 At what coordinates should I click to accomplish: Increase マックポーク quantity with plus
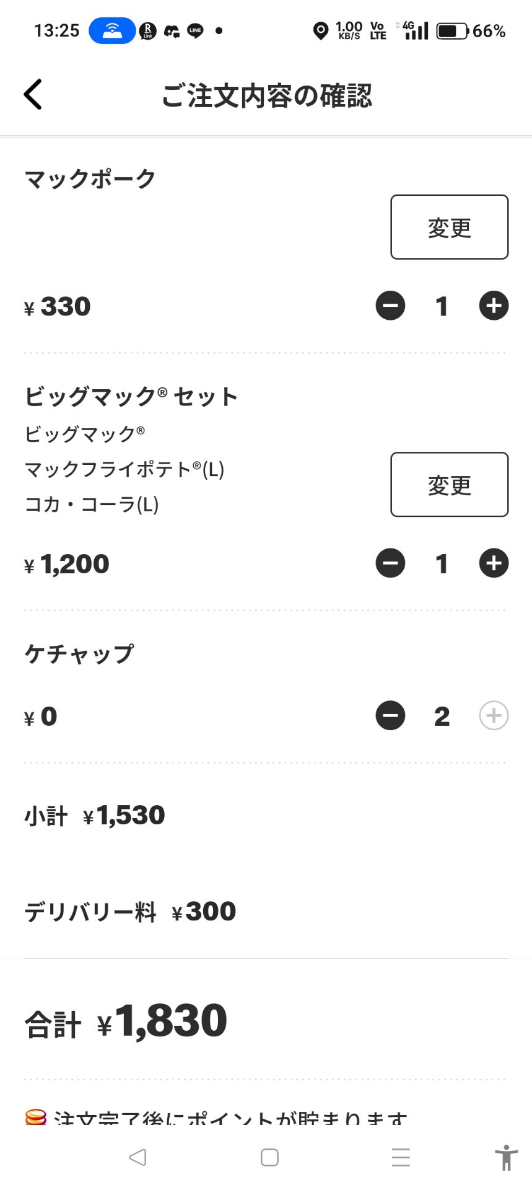[494, 306]
